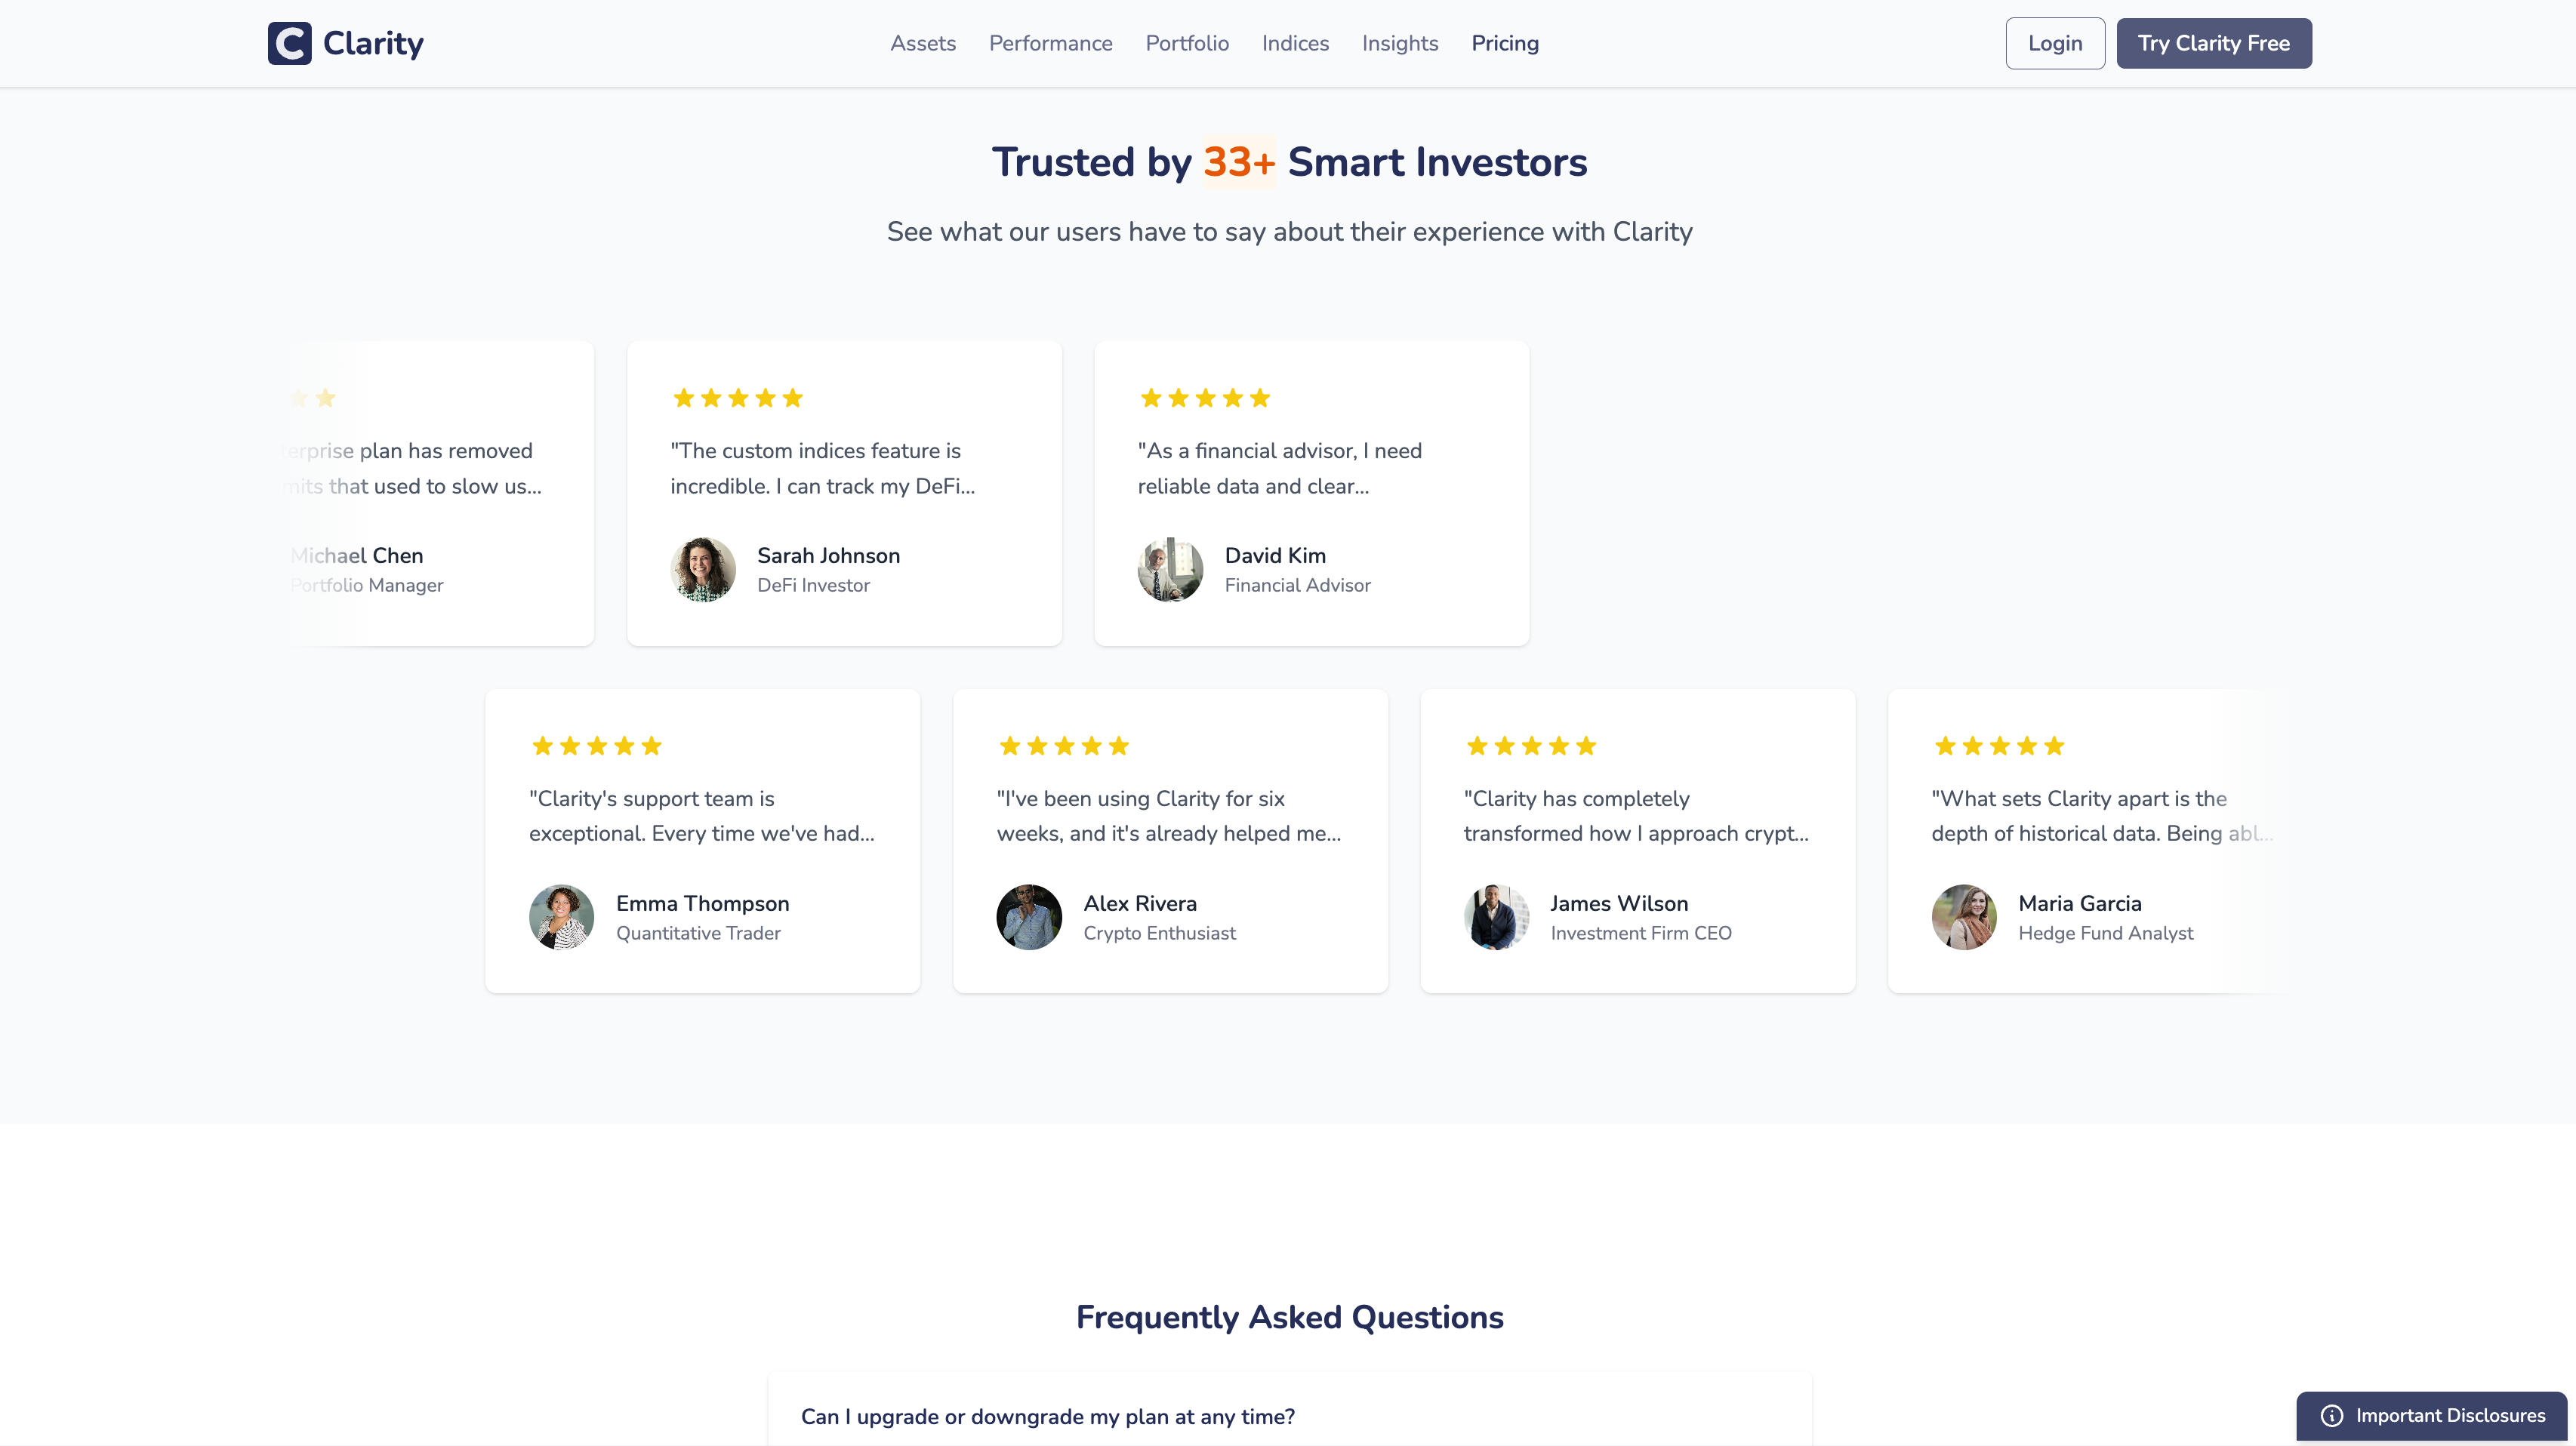Click the Try Clarity Free button
The height and width of the screenshot is (1446, 2576).
pyautogui.click(x=2213, y=43)
